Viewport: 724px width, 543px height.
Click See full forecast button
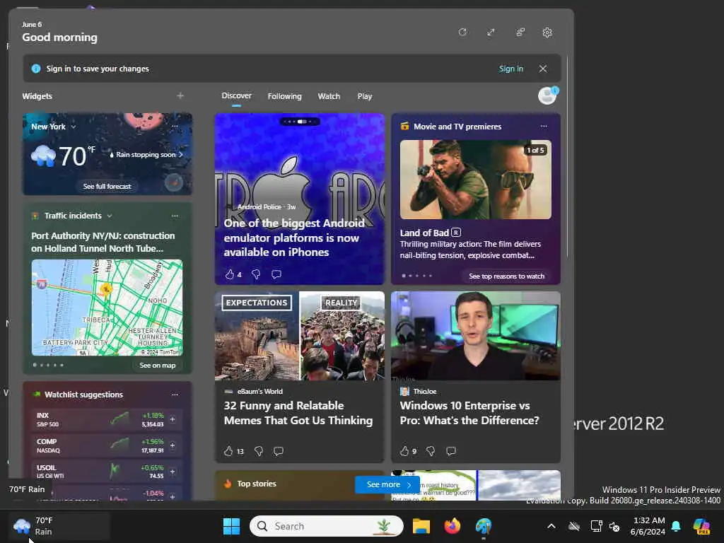click(x=107, y=186)
